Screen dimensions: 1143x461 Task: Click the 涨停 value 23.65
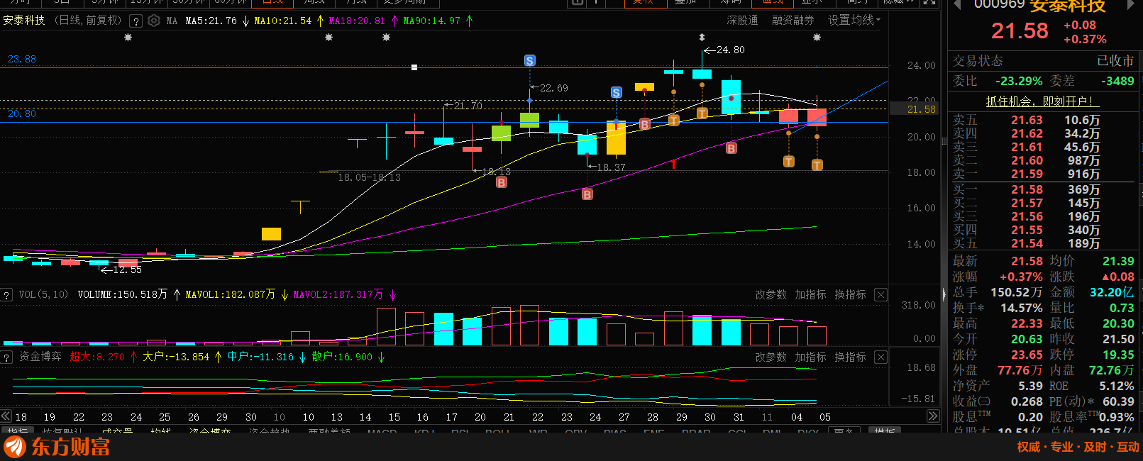click(x=1027, y=355)
